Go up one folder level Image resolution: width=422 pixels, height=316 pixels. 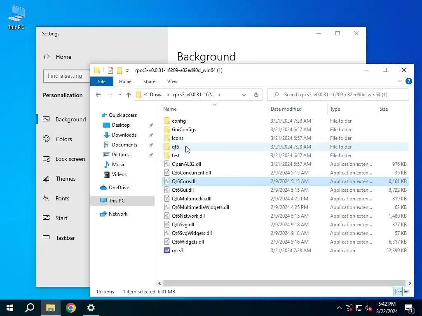point(129,95)
